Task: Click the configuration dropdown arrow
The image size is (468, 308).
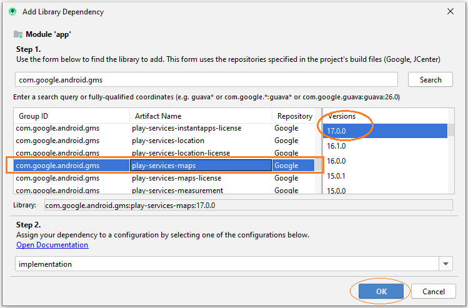Action: [x=446, y=264]
